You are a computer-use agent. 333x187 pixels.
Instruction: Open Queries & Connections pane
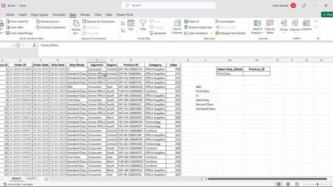pos(98,21)
